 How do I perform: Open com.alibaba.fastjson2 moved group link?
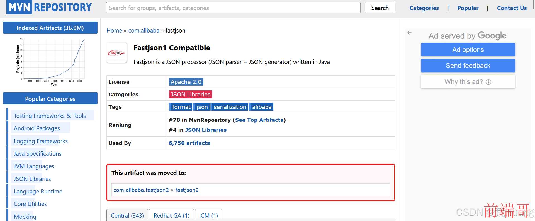[141, 190]
